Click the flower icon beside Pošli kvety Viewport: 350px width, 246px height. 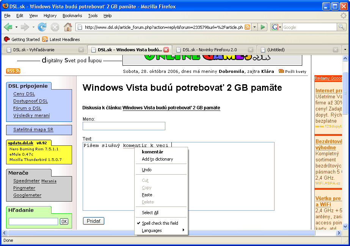tap(281, 71)
